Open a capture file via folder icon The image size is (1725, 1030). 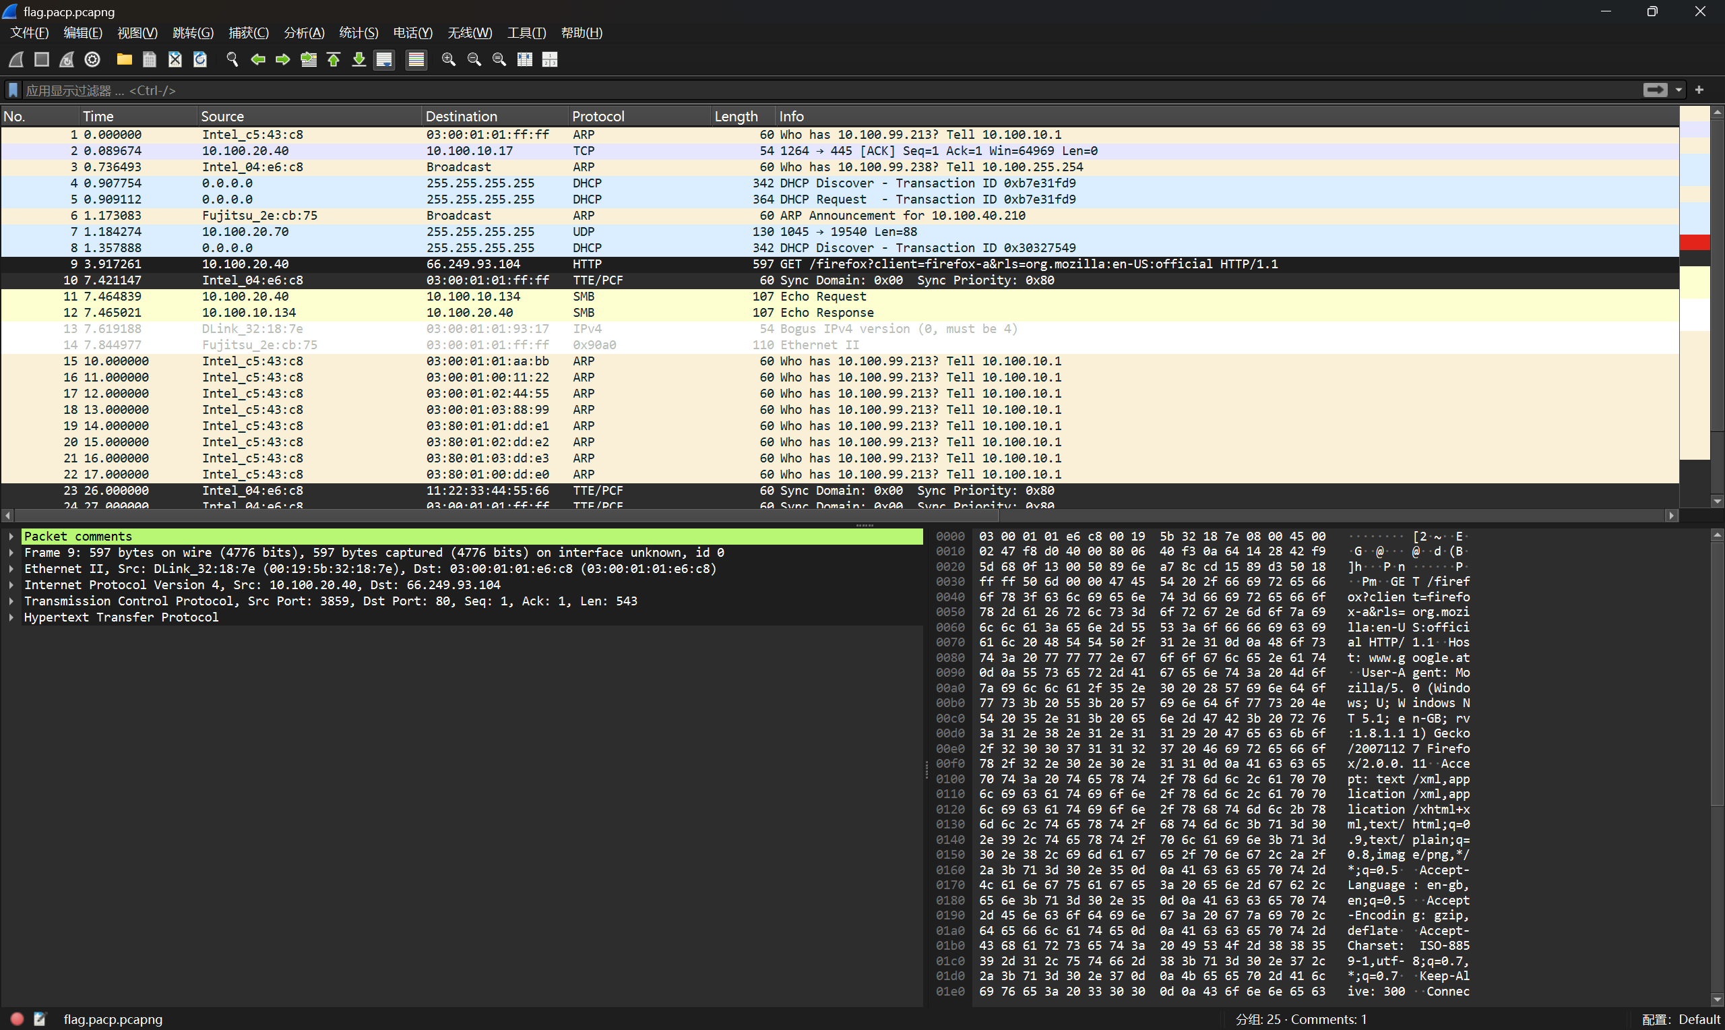point(124,60)
